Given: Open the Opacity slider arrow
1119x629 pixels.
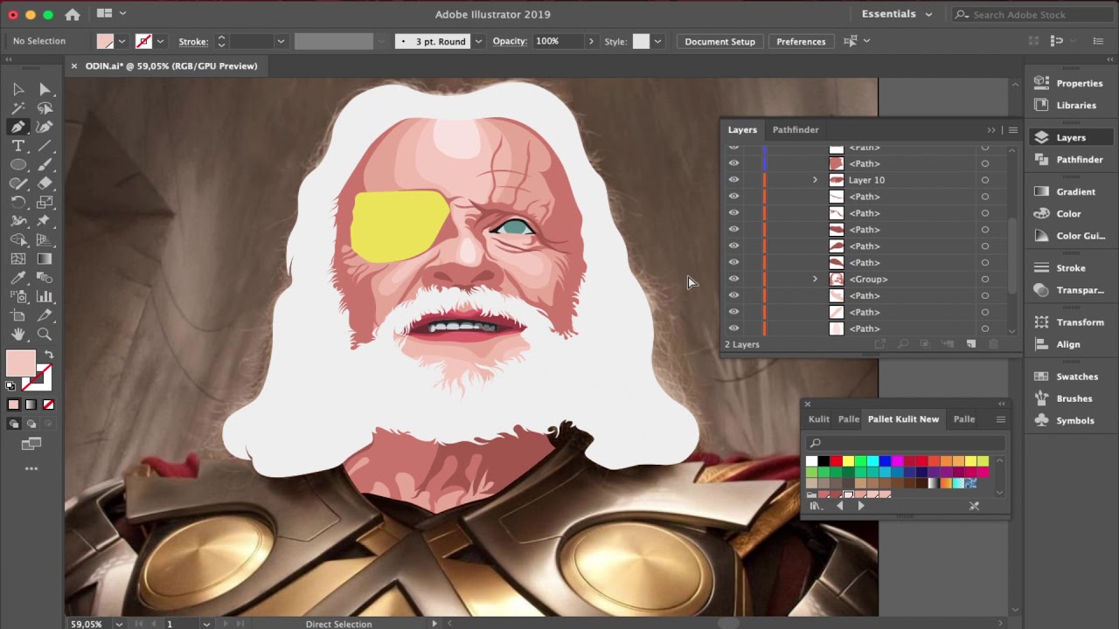Looking at the screenshot, I should 591,41.
